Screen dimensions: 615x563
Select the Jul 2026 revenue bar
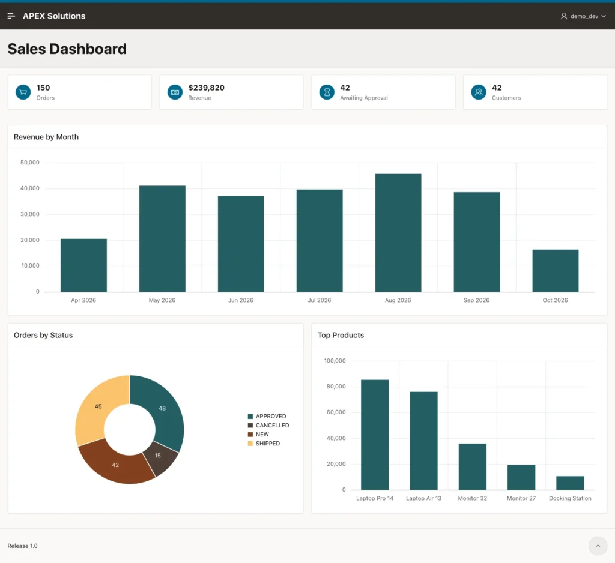coord(320,241)
